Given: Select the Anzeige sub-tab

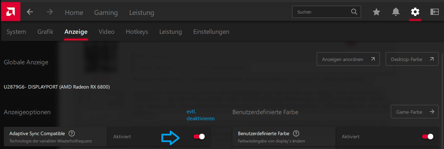Looking at the screenshot, I should click(x=76, y=32).
